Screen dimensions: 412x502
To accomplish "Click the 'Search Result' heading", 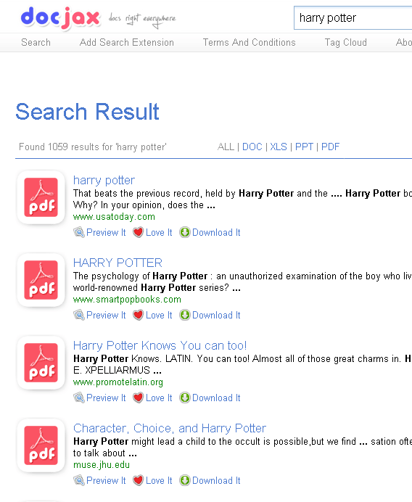I will click(87, 112).
